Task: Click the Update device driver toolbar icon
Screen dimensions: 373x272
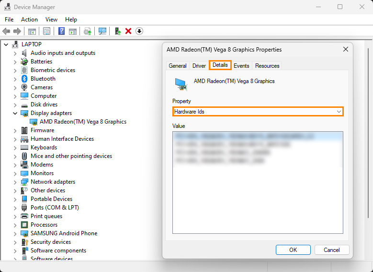Action: pos(88,31)
